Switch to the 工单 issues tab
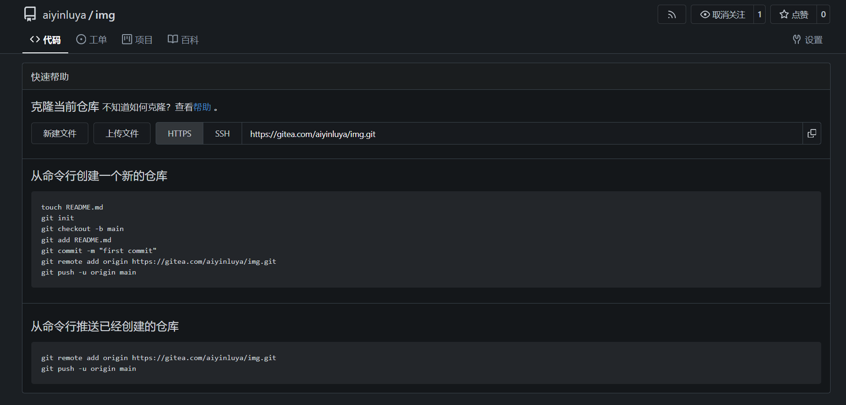This screenshot has width=846, height=405. (92, 40)
